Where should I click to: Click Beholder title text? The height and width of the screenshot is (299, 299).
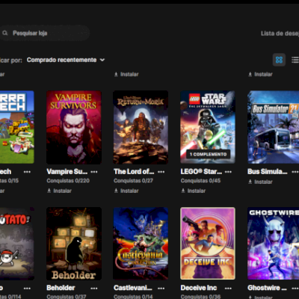pos(61,288)
